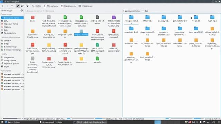
Task: Open Корневая папка in places panel
Action: [x=12, y=24]
